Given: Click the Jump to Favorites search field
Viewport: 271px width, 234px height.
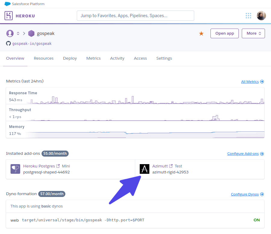Looking at the screenshot, I should pyautogui.click(x=135, y=15).
